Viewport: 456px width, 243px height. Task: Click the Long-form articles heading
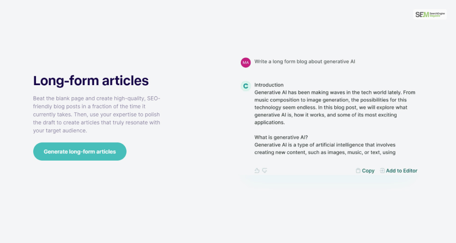point(91,81)
